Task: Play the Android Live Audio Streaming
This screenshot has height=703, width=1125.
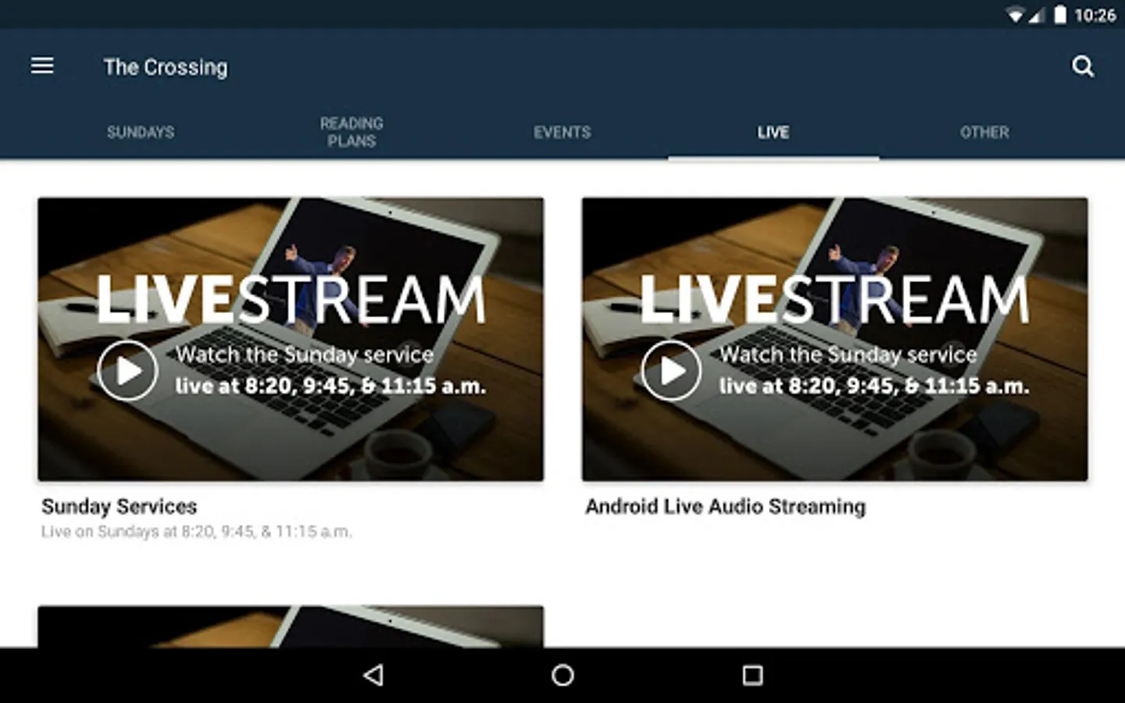Action: click(x=672, y=370)
